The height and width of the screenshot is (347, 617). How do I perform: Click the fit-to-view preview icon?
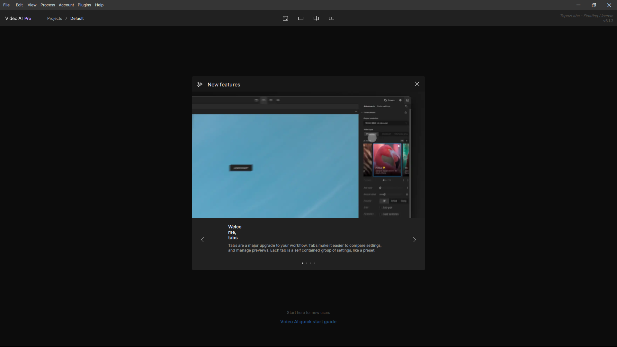click(x=285, y=18)
